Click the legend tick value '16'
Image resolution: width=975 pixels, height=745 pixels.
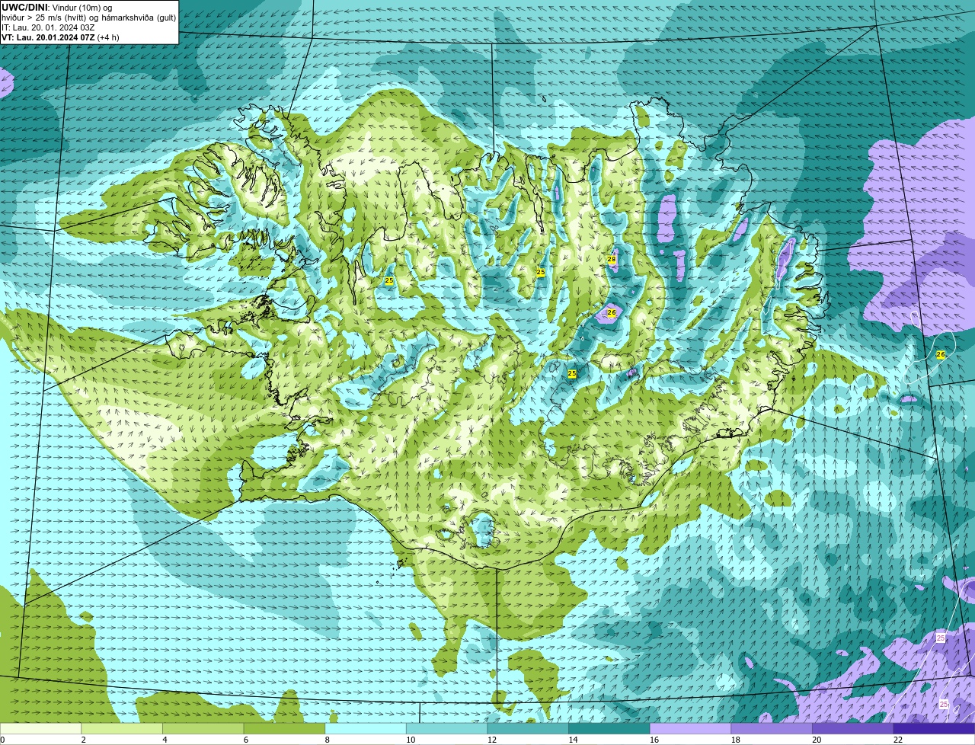654,740
